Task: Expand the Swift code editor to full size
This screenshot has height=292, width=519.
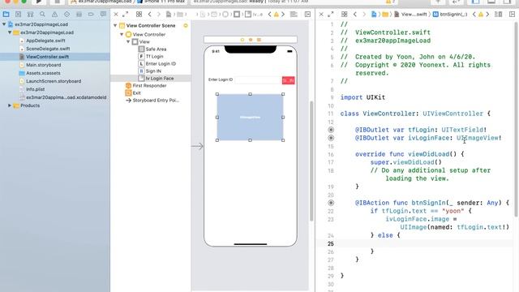Action: coord(330,15)
